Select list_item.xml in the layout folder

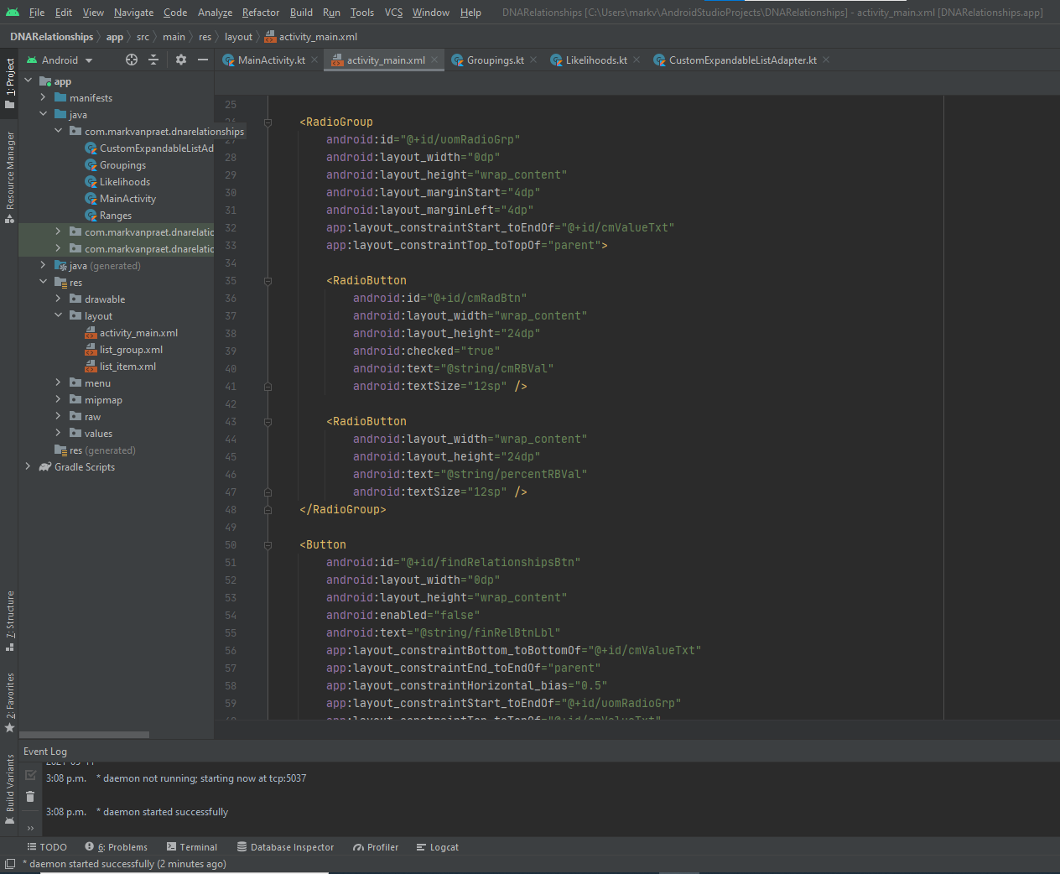coord(127,367)
